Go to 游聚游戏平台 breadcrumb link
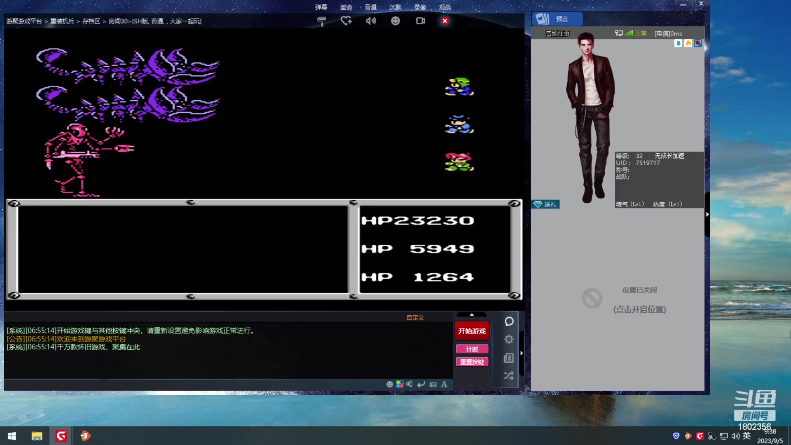 tap(24, 21)
